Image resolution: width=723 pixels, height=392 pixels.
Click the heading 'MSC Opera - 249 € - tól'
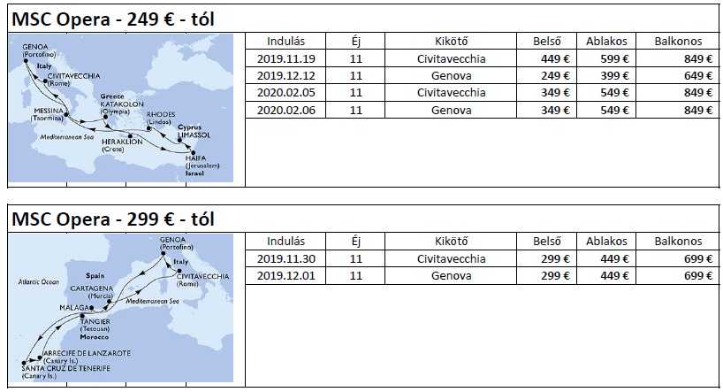tap(113, 19)
